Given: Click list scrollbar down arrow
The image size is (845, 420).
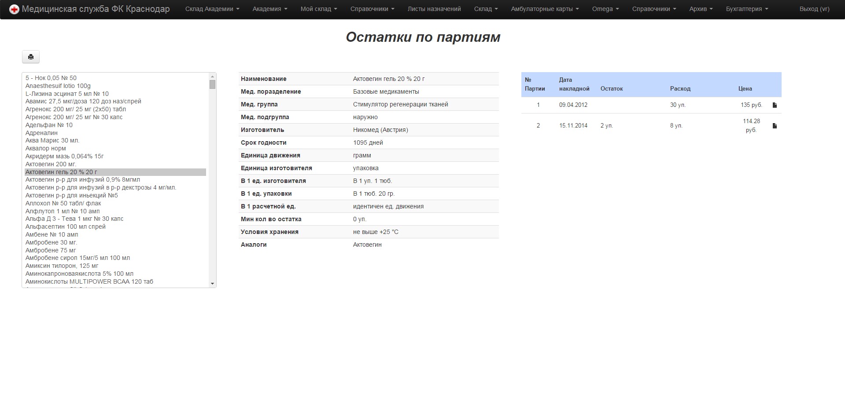Looking at the screenshot, I should tap(213, 284).
